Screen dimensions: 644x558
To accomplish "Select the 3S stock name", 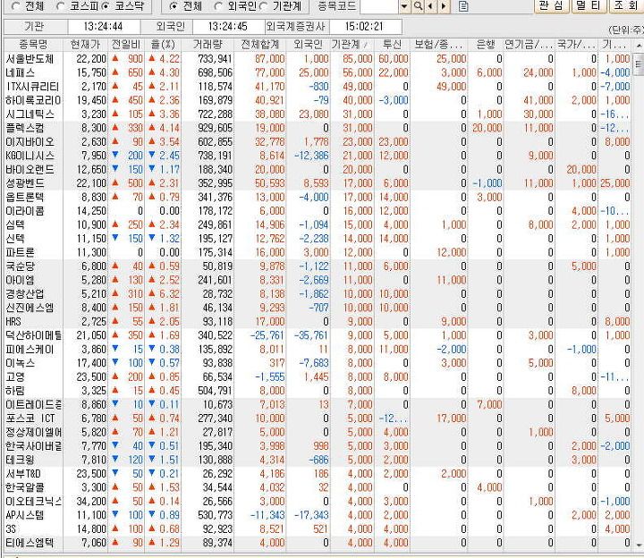I will pos(11,529).
